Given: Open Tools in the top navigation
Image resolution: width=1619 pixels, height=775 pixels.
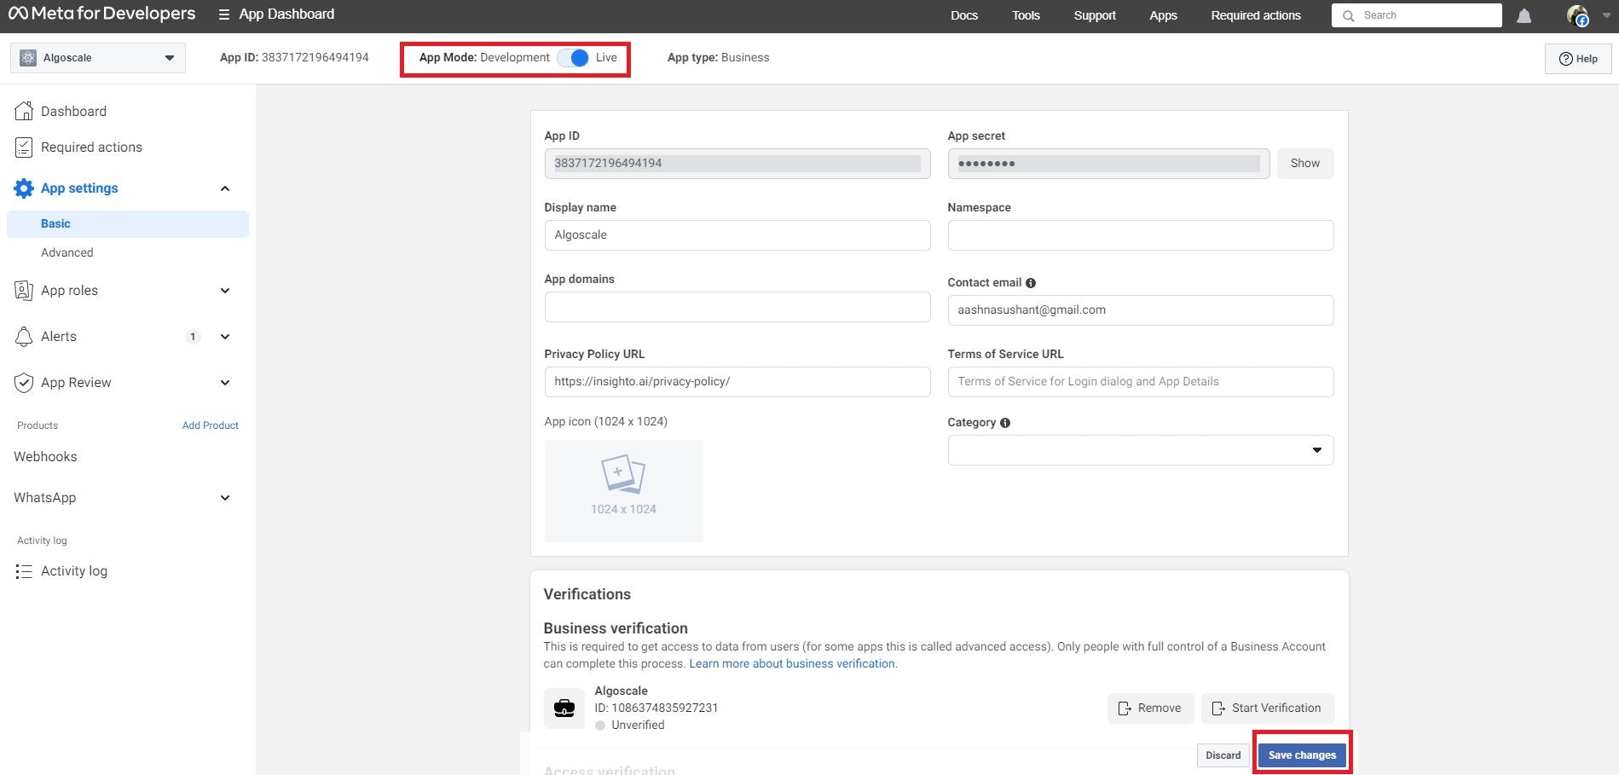Looking at the screenshot, I should [1026, 15].
